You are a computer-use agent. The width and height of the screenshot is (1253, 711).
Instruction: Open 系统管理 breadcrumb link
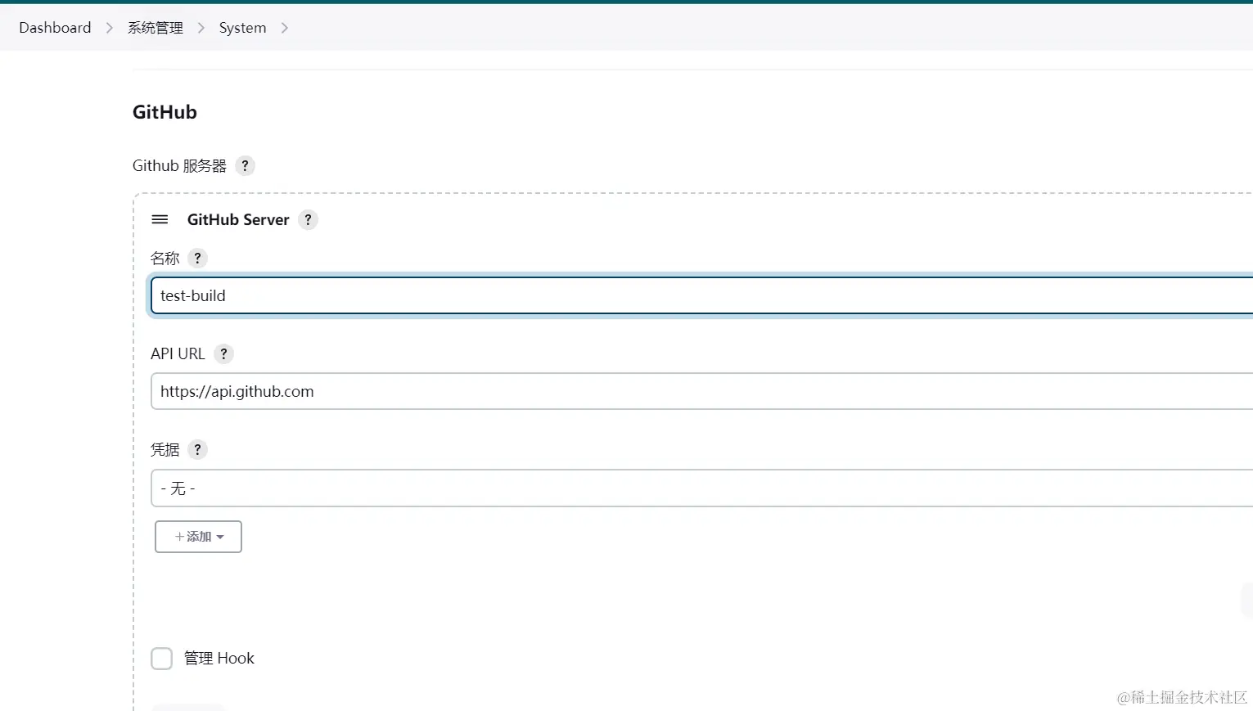coord(155,28)
